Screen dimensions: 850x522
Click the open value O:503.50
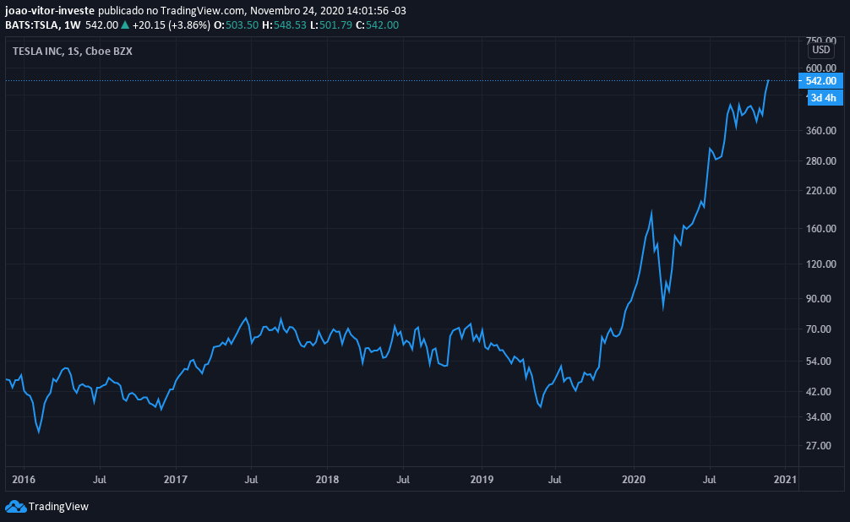click(236, 25)
